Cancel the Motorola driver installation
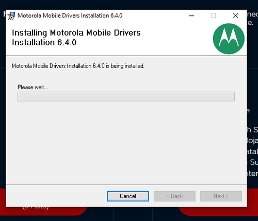This screenshot has width=258, height=221. pos(128,196)
